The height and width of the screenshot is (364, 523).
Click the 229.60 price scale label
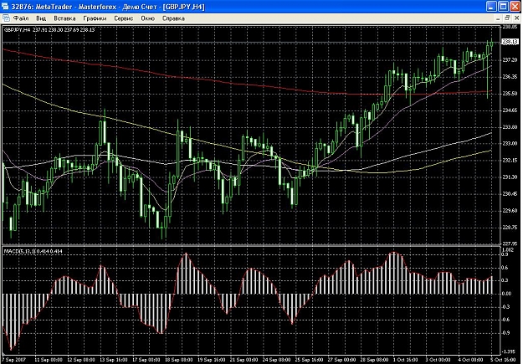point(510,211)
